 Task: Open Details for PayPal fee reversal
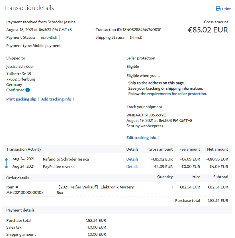(132, 167)
